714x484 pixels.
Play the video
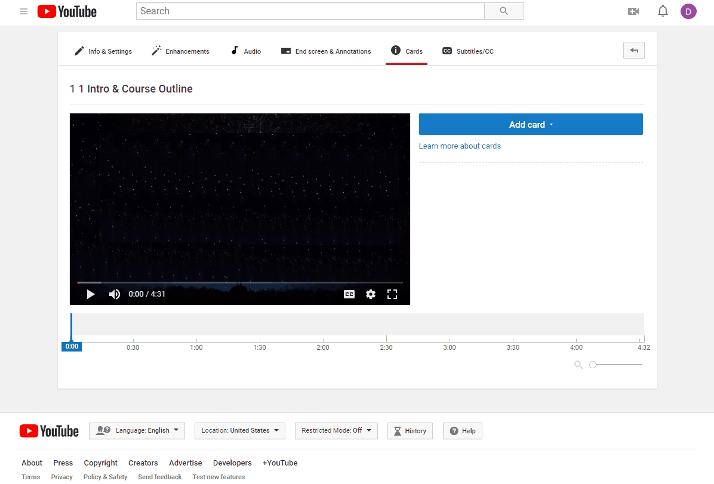(x=91, y=294)
